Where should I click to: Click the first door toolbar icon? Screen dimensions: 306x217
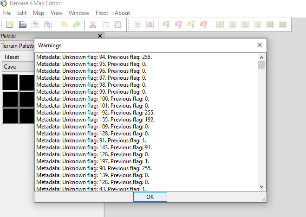(x=220, y=25)
